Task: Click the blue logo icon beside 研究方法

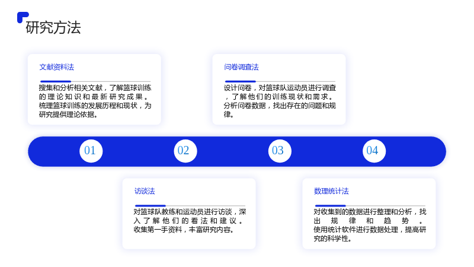Action: click(x=23, y=17)
